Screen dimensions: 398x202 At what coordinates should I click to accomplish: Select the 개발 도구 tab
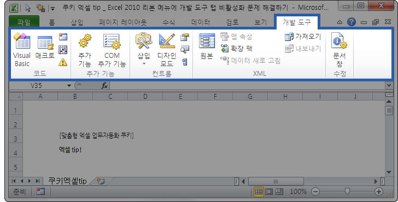297,22
